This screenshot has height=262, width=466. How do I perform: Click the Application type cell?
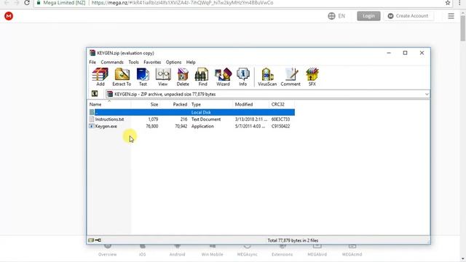pos(202,126)
